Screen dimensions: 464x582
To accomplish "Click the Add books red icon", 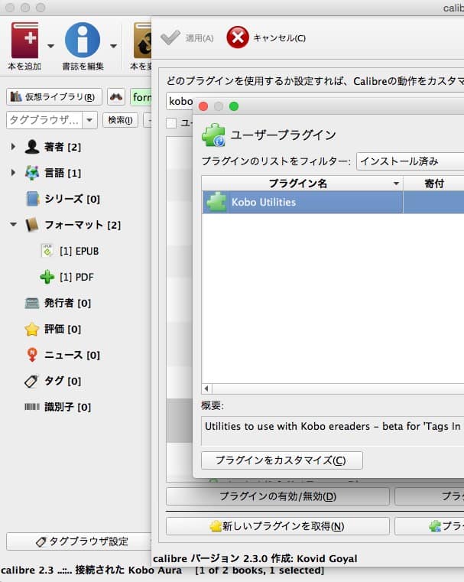I will point(24,40).
